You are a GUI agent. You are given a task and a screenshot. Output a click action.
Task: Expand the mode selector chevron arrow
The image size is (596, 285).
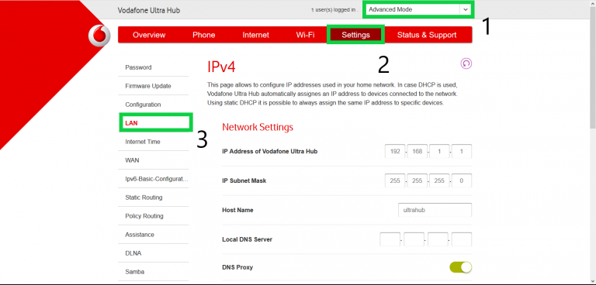pyautogui.click(x=466, y=9)
